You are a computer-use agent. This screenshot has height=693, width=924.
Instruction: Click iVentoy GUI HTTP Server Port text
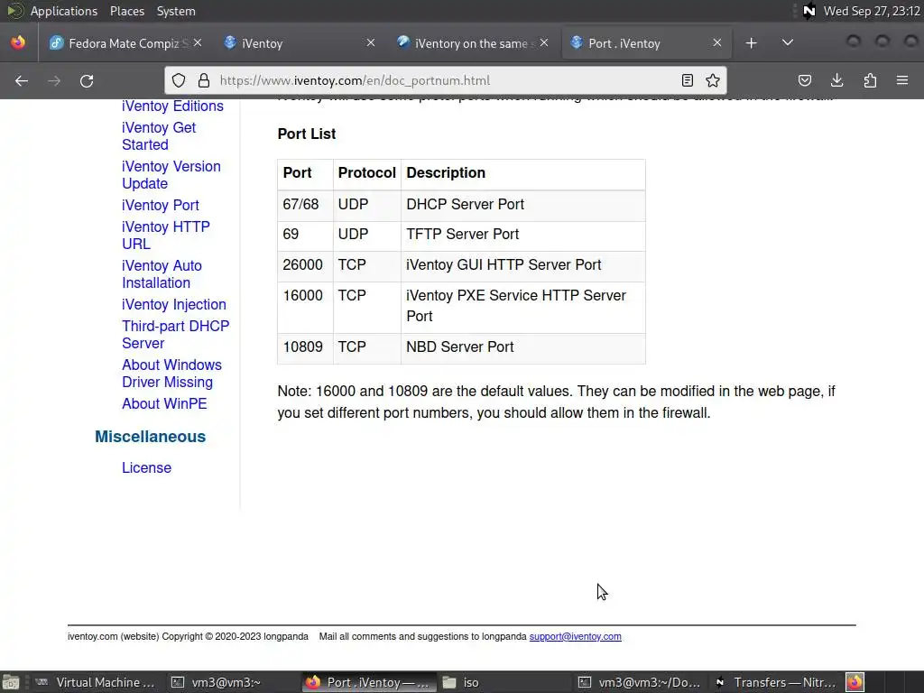504,264
